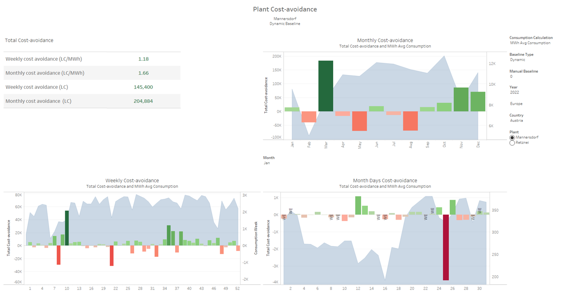Click the 'Dec' month axis label
Viewport: 570px width, 295px height.
pos(478,145)
